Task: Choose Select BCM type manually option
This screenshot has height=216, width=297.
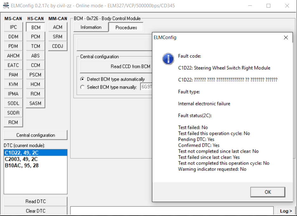Action: [82, 87]
